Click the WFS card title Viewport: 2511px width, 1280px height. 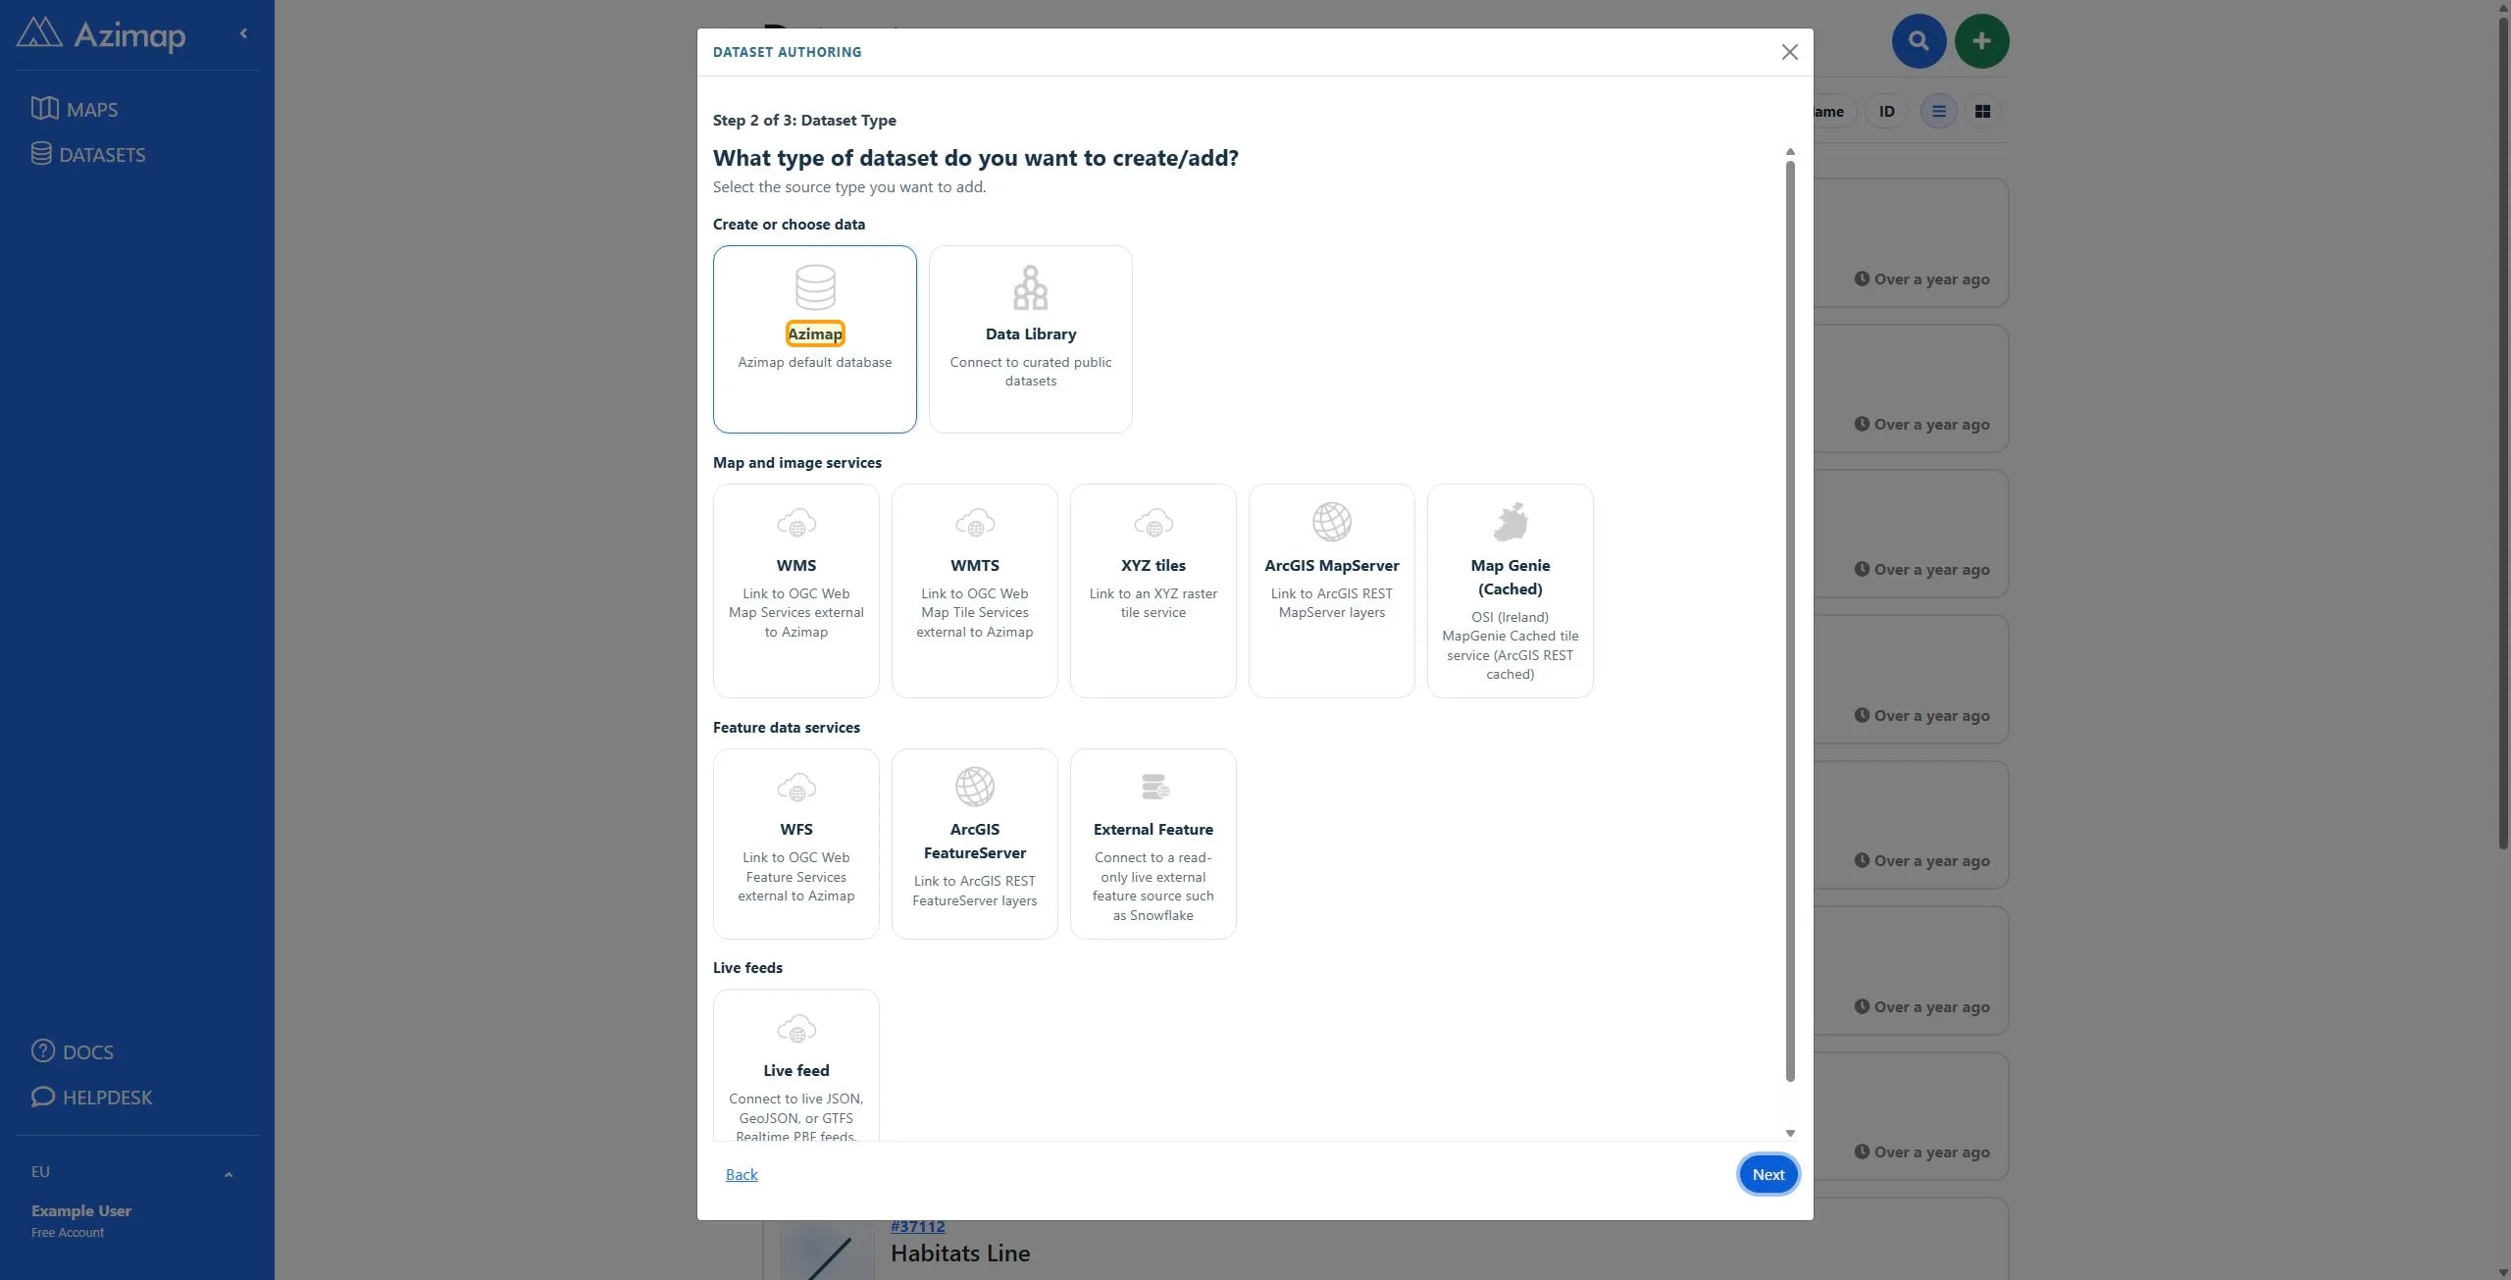796,830
